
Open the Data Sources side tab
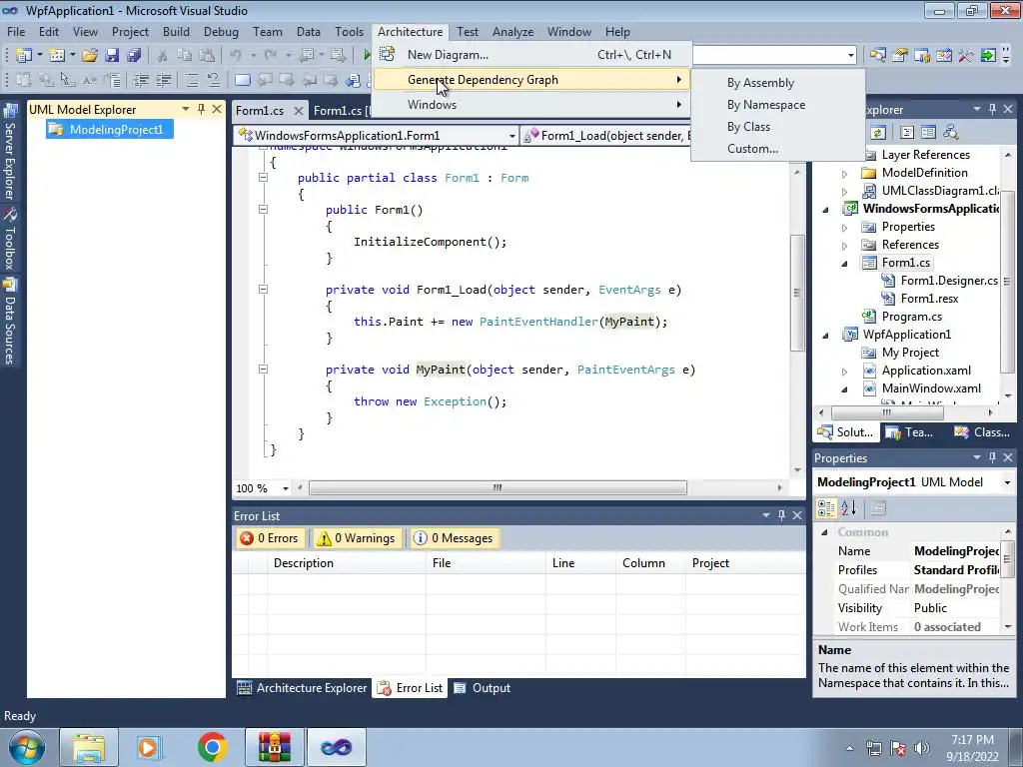[x=10, y=321]
